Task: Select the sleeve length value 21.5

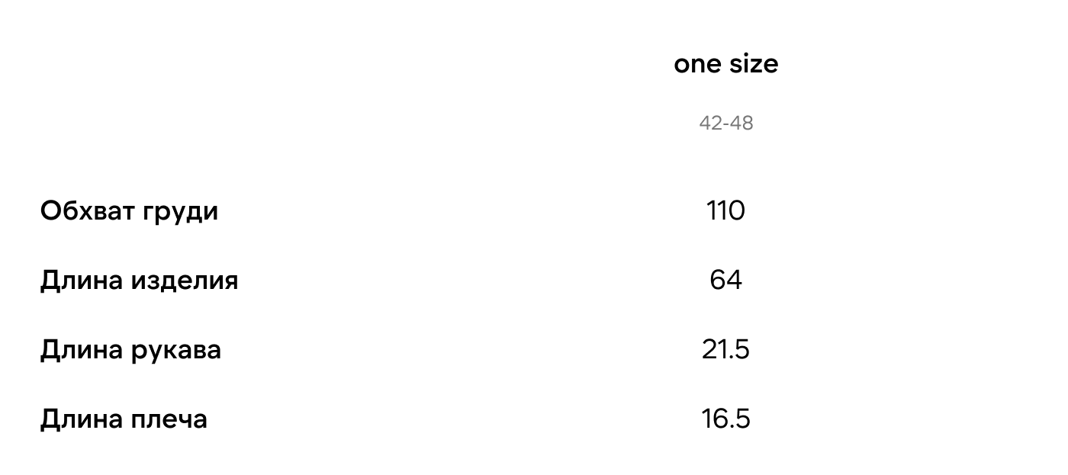Action: tap(725, 350)
